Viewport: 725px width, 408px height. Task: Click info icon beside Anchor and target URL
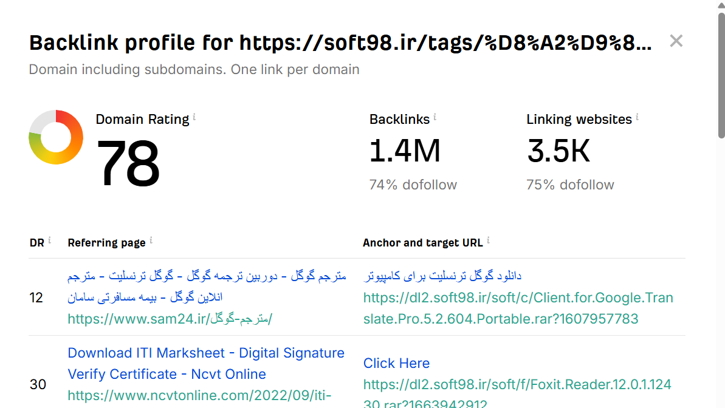click(488, 240)
